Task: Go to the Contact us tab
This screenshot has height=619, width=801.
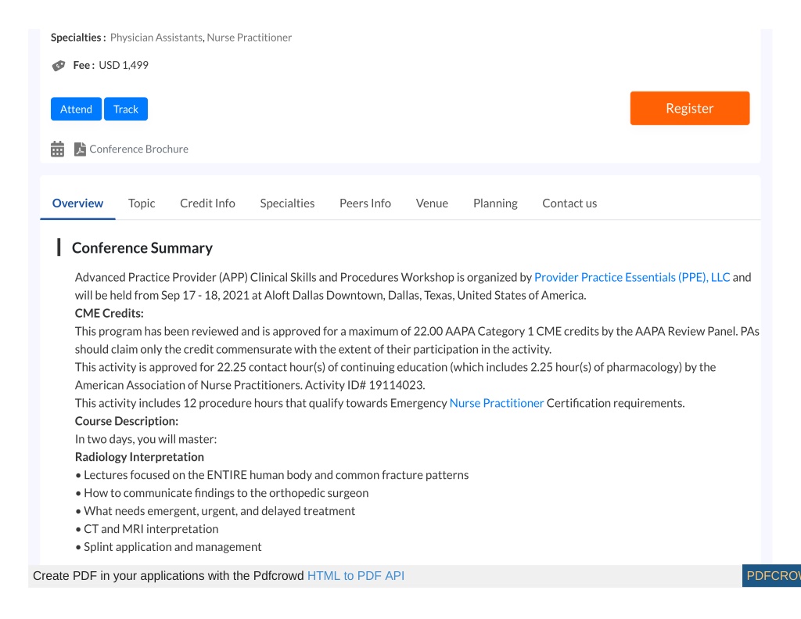Action: [x=569, y=203]
